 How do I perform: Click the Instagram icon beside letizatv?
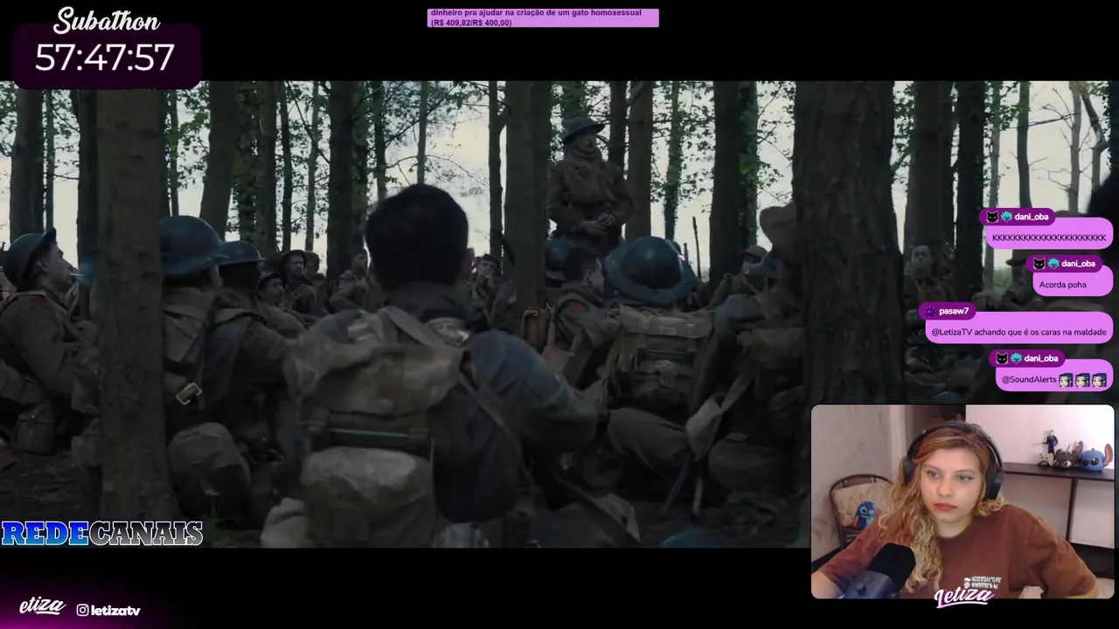pos(82,611)
